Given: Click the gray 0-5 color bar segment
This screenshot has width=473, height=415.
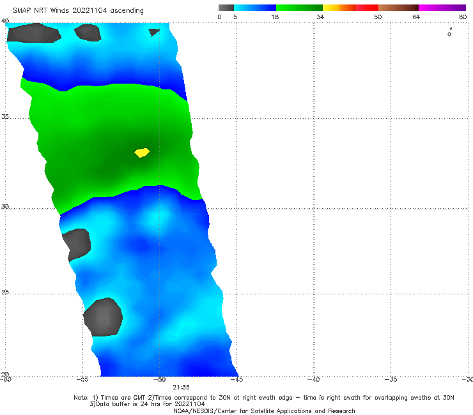Looking at the screenshot, I should pos(226,8).
